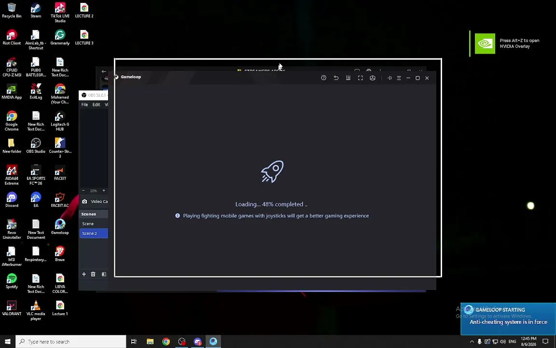
Task: Select Video Capture source camera icon in OBS
Action: pyautogui.click(x=84, y=202)
